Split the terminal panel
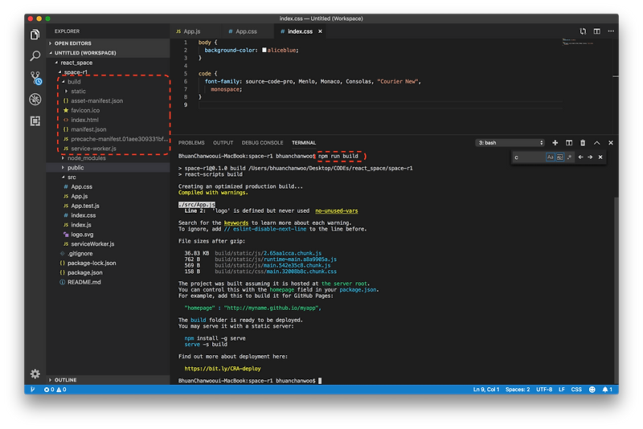The width and height of the screenshot is (643, 429). pos(567,142)
